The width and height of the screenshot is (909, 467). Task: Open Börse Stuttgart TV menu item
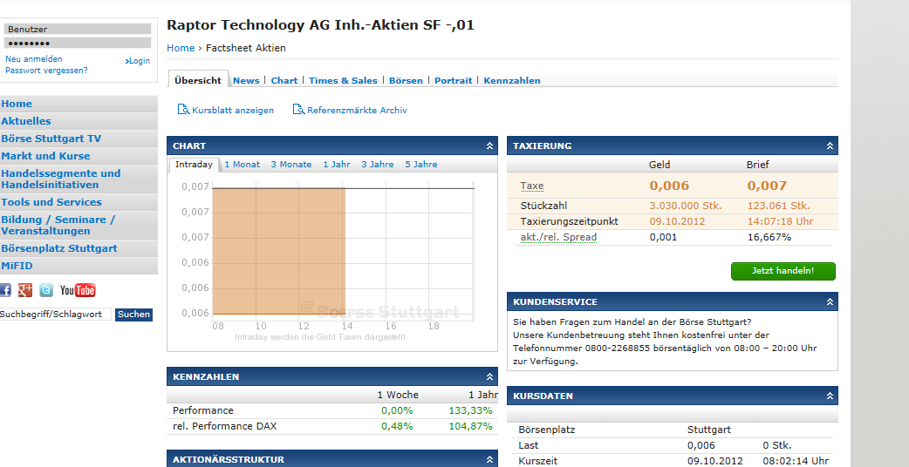click(79, 139)
